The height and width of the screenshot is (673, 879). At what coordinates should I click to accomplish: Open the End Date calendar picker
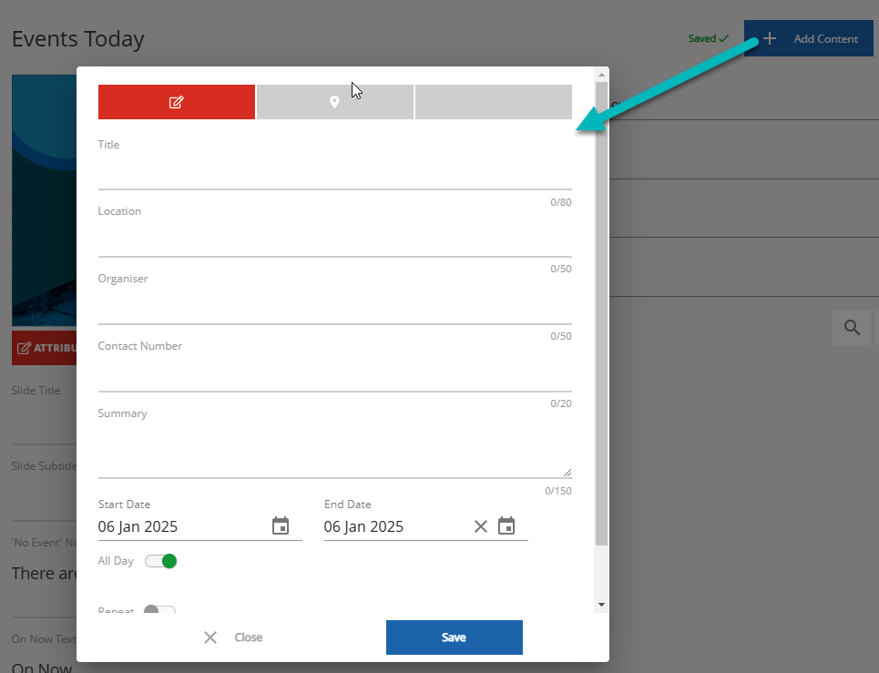506,526
